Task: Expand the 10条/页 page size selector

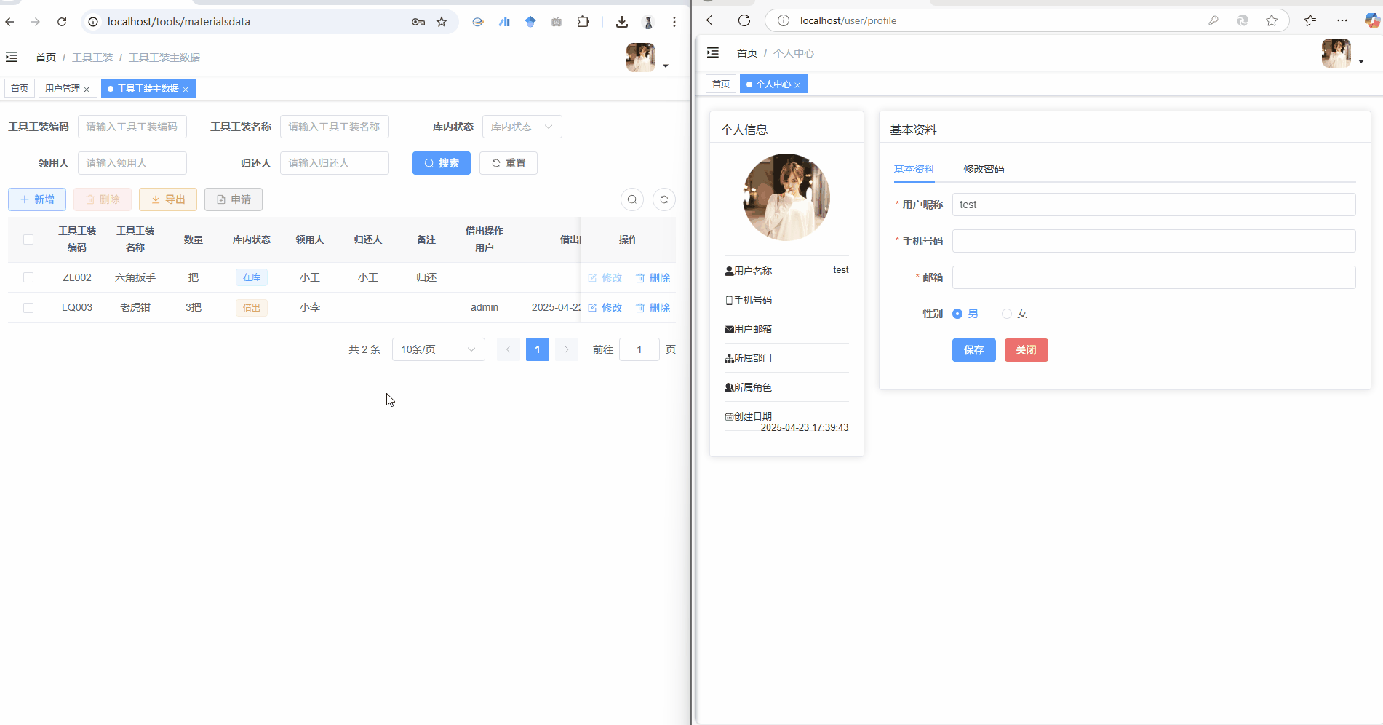Action: click(x=438, y=349)
